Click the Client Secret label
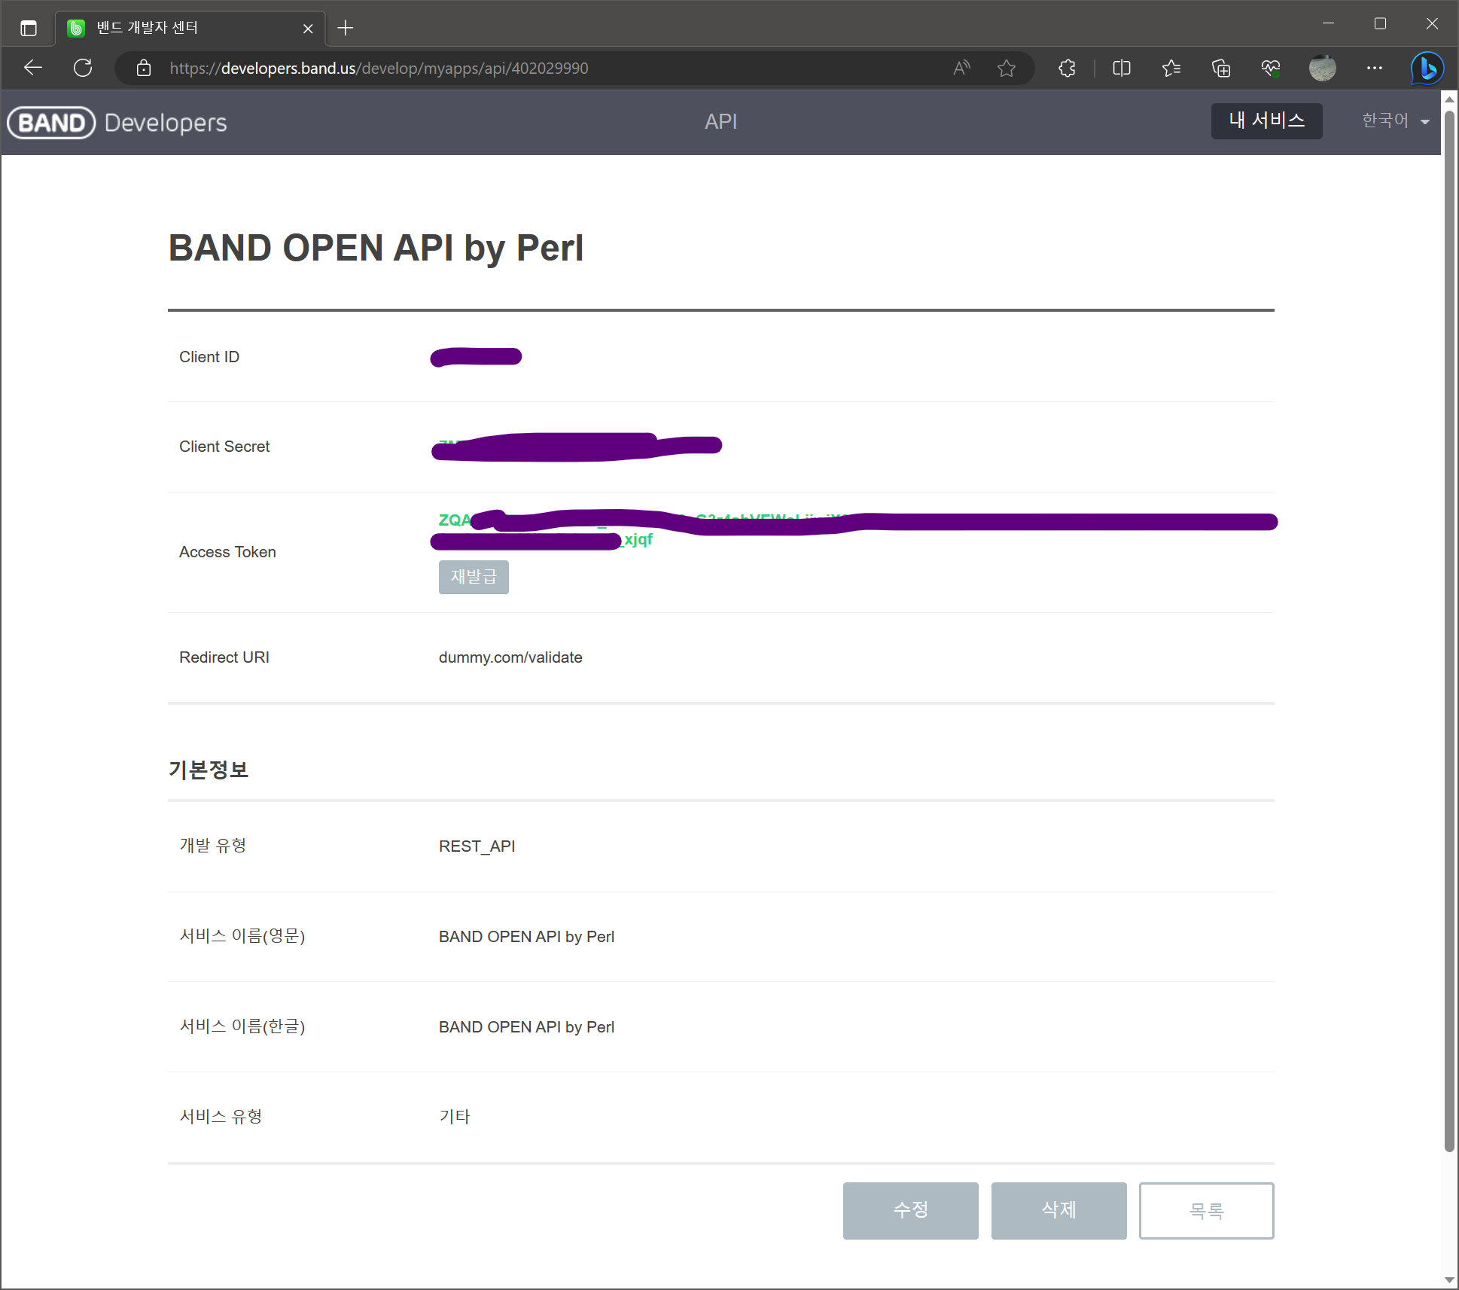 [224, 447]
